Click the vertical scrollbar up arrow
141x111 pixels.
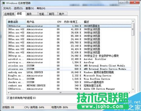[x=133, y=21]
